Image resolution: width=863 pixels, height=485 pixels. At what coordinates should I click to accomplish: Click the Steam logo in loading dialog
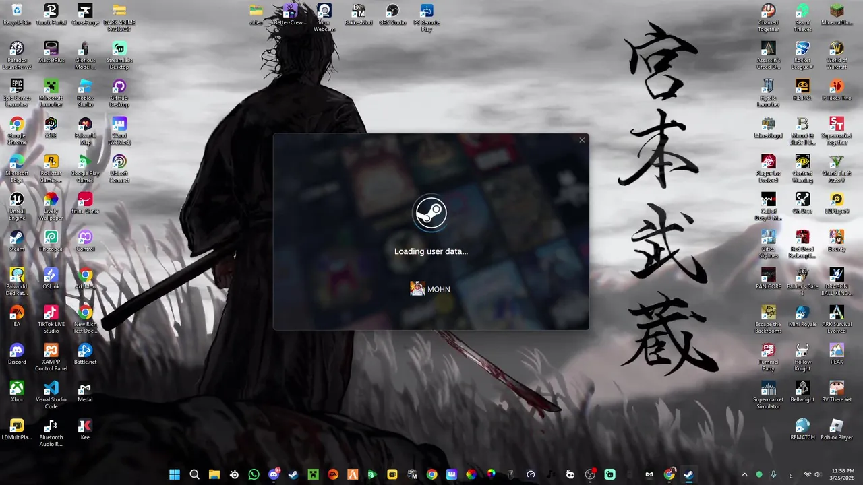pos(431,214)
